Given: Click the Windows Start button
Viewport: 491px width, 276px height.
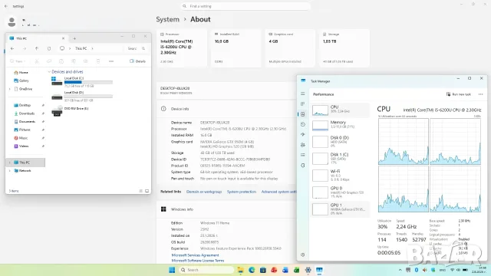Looking at the screenshot, I should click(x=172, y=270).
